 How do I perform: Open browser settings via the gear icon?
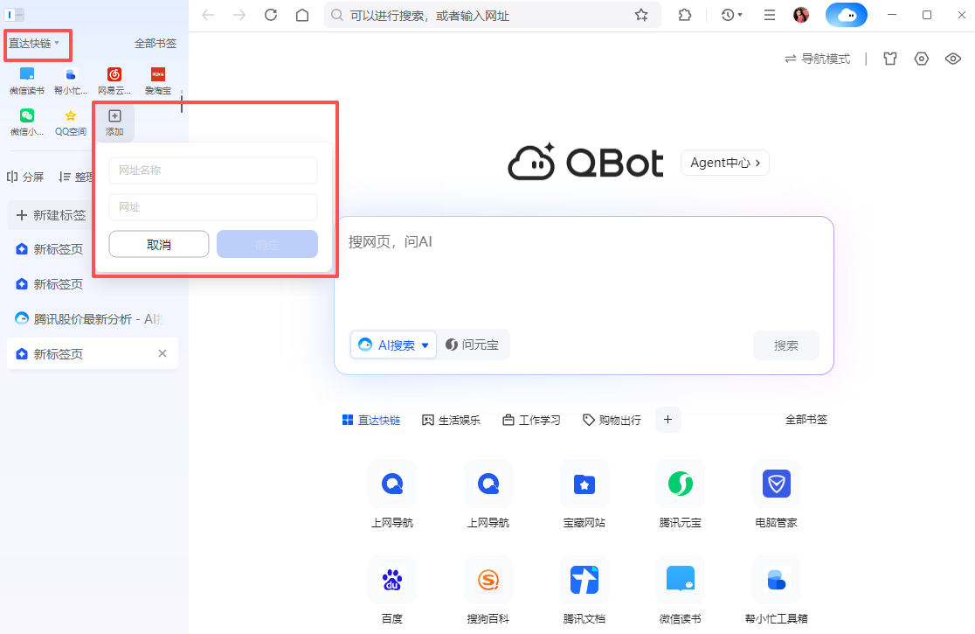[921, 58]
